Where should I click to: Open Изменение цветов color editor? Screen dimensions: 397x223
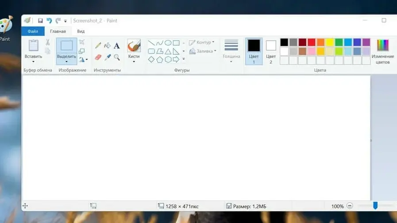(x=382, y=52)
